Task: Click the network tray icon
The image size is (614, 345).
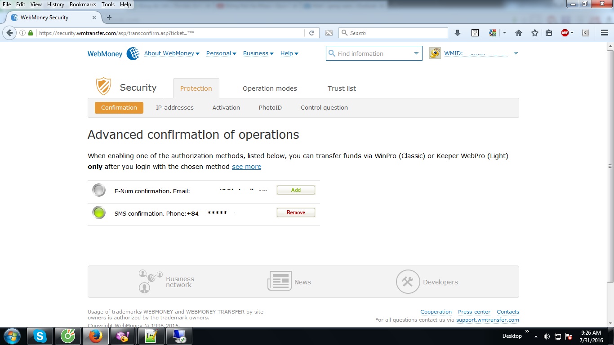Action: (558, 336)
